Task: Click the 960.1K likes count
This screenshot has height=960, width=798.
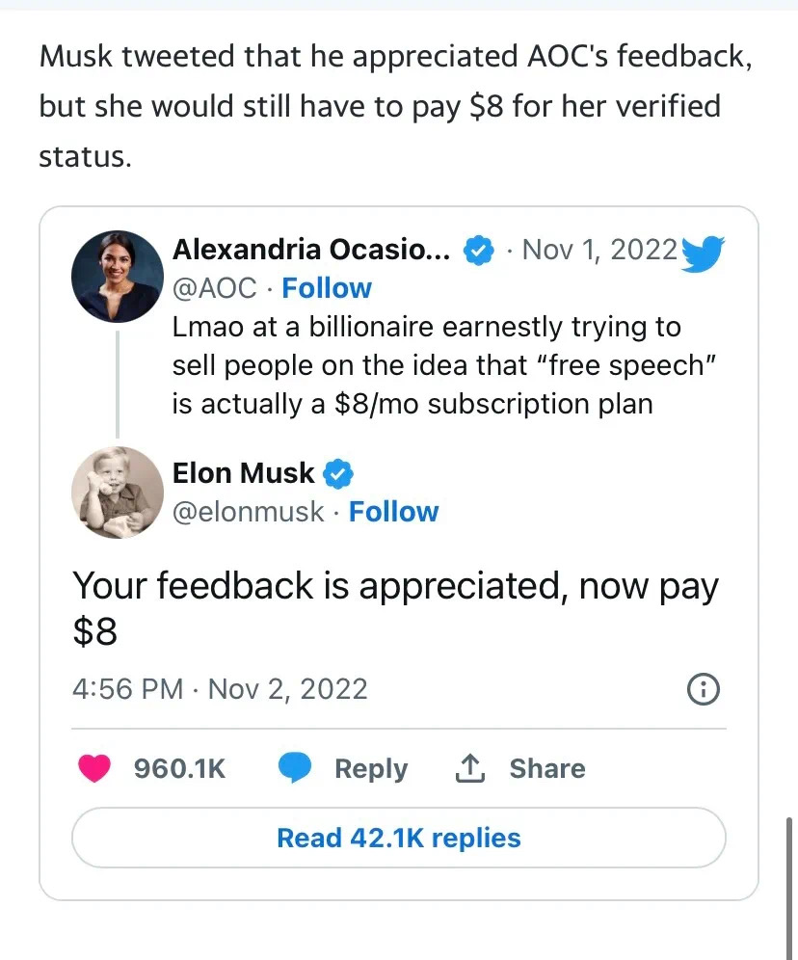Action: pyautogui.click(x=180, y=768)
